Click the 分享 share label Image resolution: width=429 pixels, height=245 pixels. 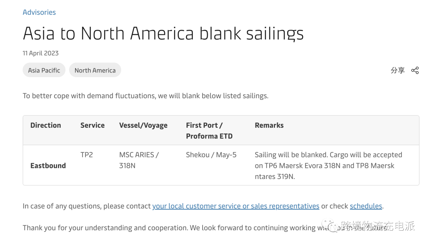pyautogui.click(x=398, y=70)
